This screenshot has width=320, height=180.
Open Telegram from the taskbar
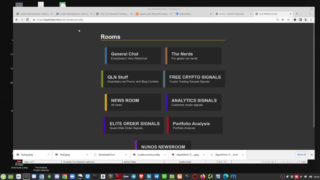(x=133, y=176)
